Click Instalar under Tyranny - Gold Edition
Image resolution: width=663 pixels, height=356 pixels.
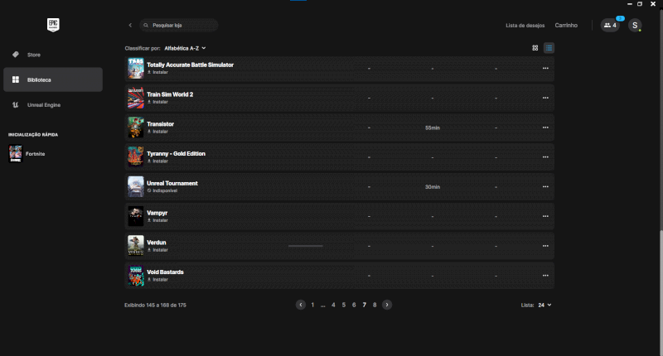[157, 161]
